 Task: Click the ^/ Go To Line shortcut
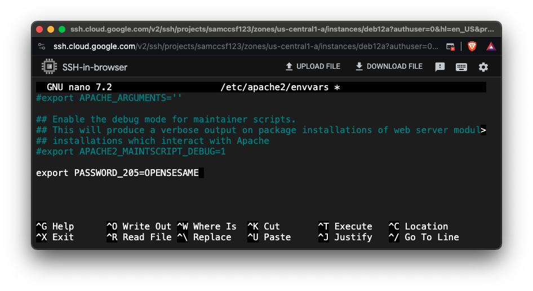click(424, 237)
